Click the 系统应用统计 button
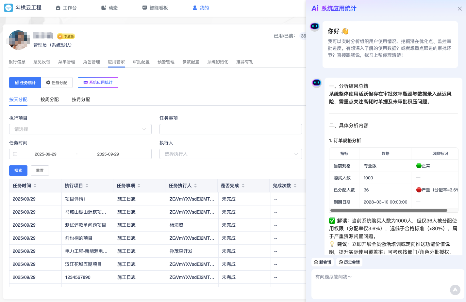The height and width of the screenshot is (302, 466). [x=98, y=83]
